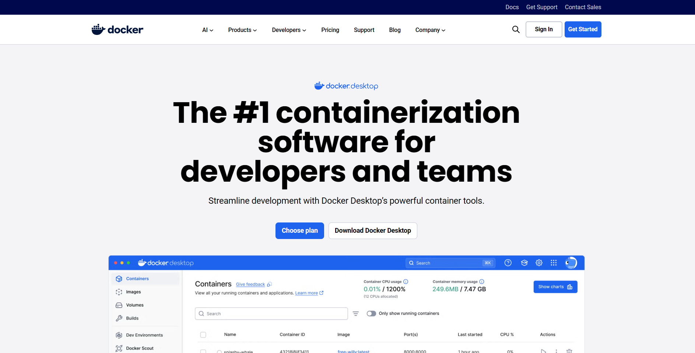The width and height of the screenshot is (695, 353).
Task: Click the info icon beside Container memory usage
Action: pyautogui.click(x=482, y=282)
